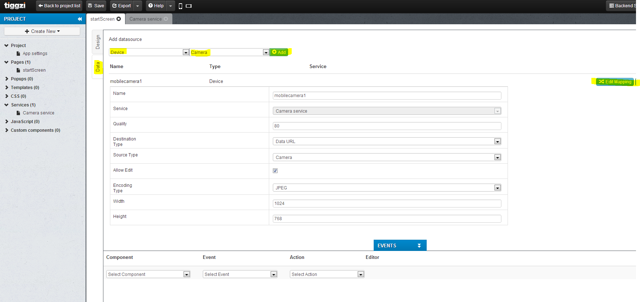Screen dimensions: 640x302
Task: Expand the Popups (0) tree node
Action: [7, 79]
